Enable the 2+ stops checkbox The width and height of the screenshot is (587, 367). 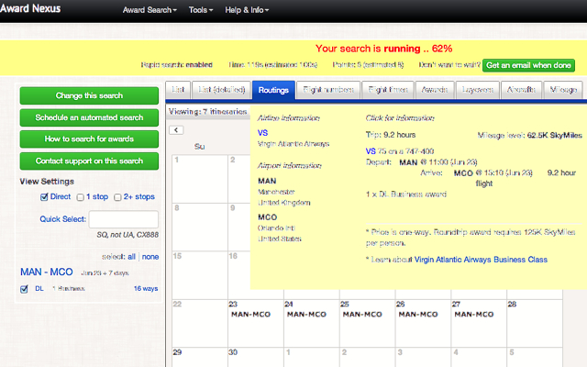point(117,197)
